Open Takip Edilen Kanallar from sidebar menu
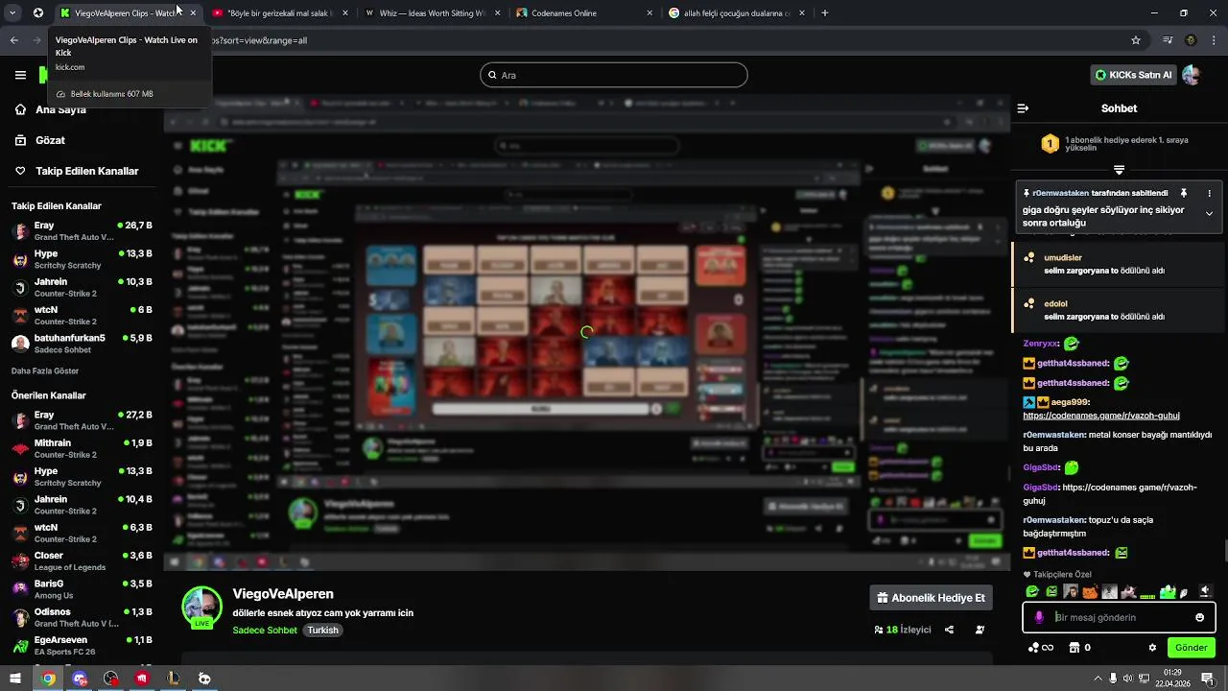 (76, 171)
